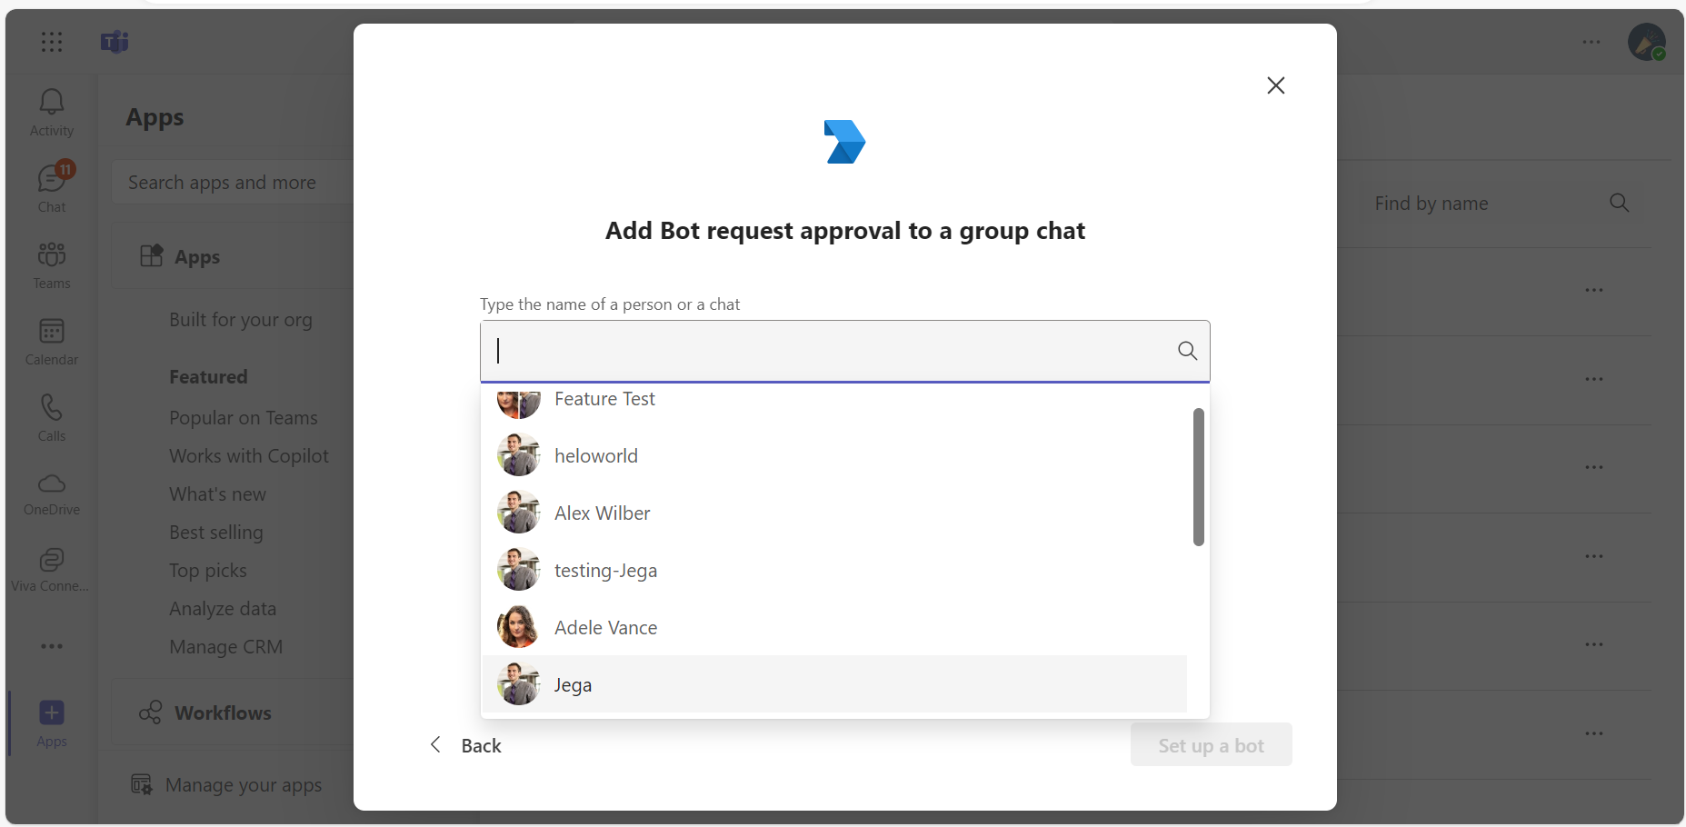The width and height of the screenshot is (1686, 827).
Task: Open Calendar in the sidebar
Action: click(52, 341)
